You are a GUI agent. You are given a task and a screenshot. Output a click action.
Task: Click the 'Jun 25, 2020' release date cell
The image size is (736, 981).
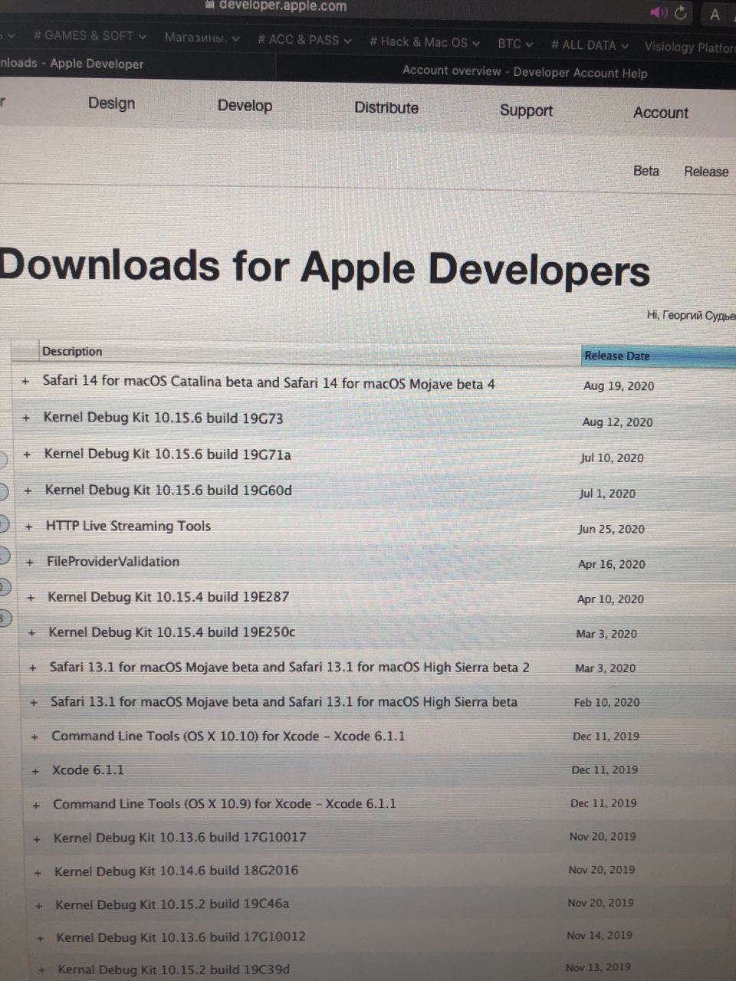[611, 529]
